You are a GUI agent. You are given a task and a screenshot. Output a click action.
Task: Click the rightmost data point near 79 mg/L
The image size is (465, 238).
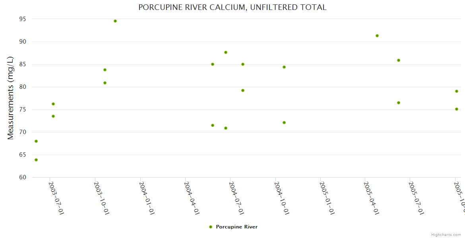point(457,91)
